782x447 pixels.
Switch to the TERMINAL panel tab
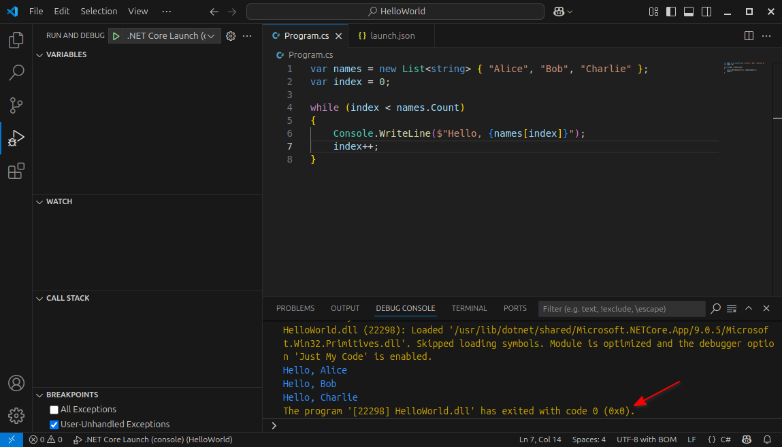(x=470, y=308)
